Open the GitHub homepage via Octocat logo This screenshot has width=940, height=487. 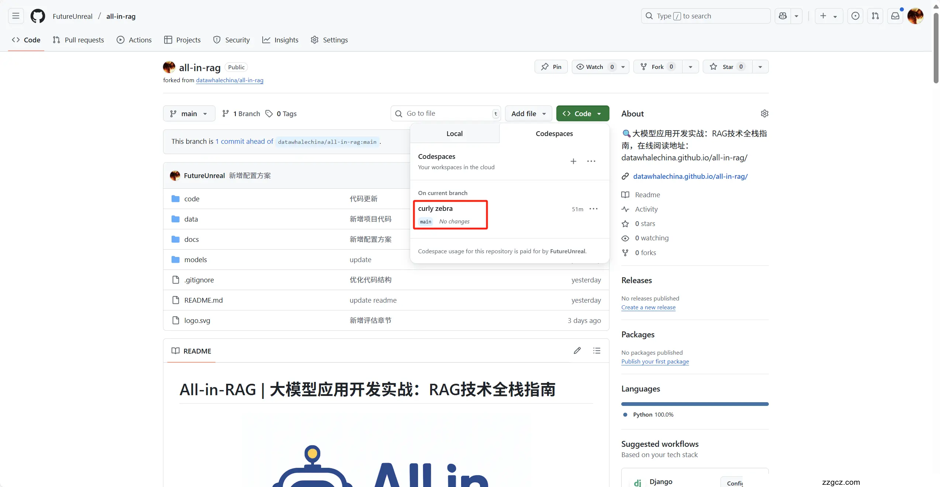coord(38,16)
